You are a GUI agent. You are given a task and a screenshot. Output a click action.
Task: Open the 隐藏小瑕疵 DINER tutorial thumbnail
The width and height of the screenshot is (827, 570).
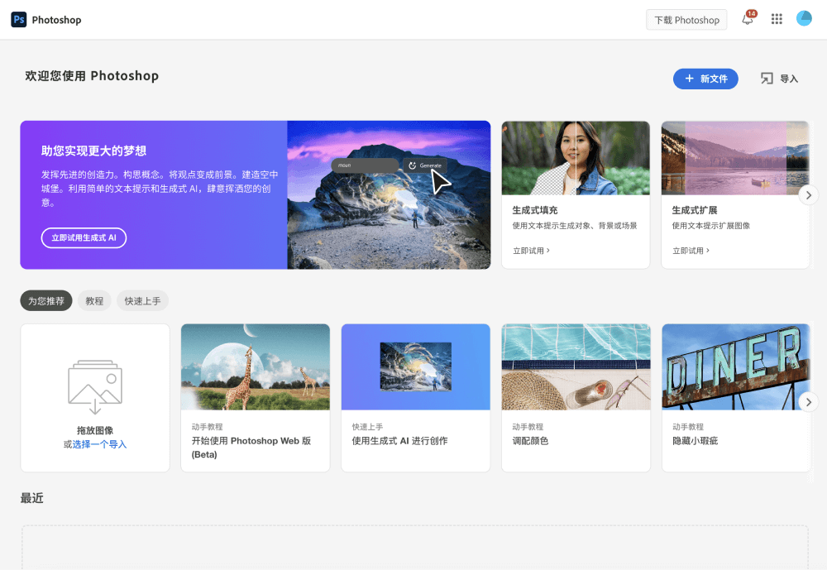click(x=734, y=366)
